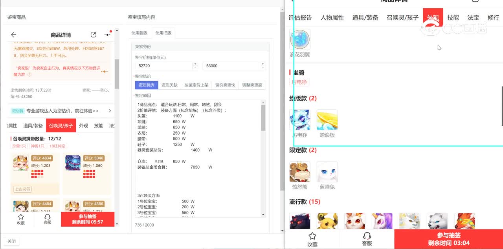The height and width of the screenshot is (249, 503).
Task: Open summon spirit with score 4834
Action: tap(20, 162)
